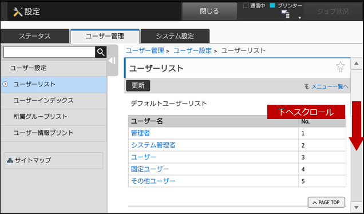The image size is (364, 214).
Task: Click the printer status icon
Action: (x=286, y=14)
